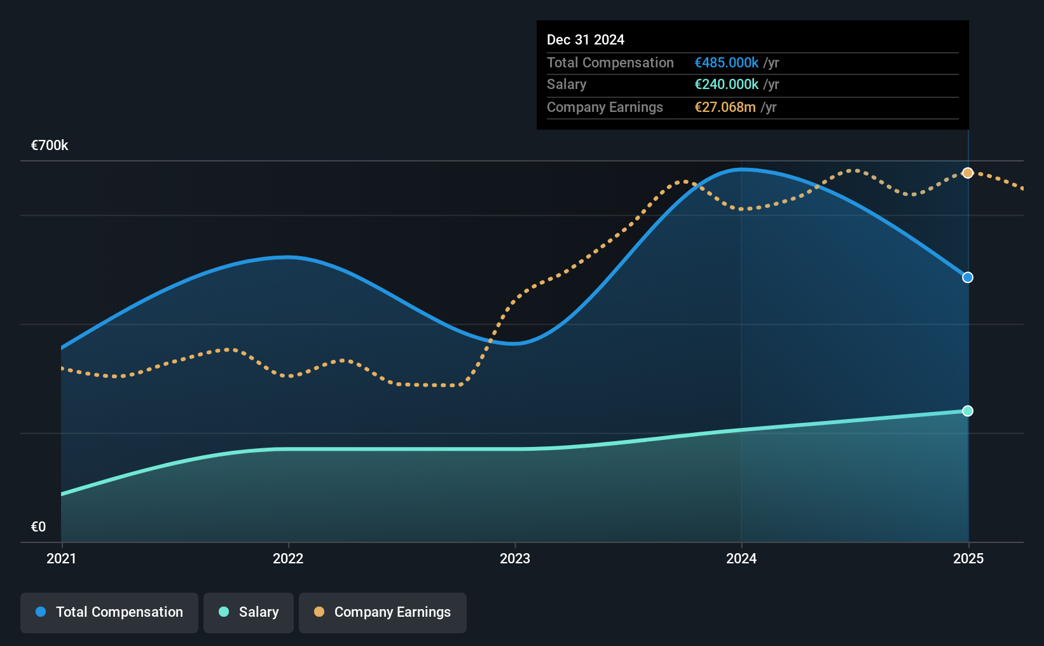Click the Salary label in tooltip

[x=567, y=84]
